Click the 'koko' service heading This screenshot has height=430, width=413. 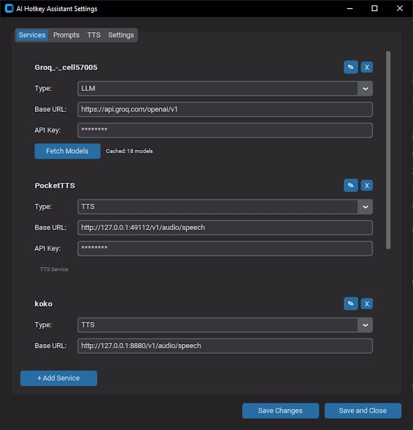pos(44,304)
